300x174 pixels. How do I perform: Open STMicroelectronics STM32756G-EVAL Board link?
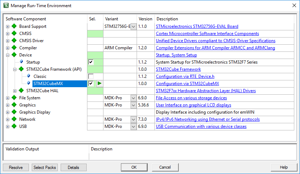pyautogui.click(x=197, y=26)
